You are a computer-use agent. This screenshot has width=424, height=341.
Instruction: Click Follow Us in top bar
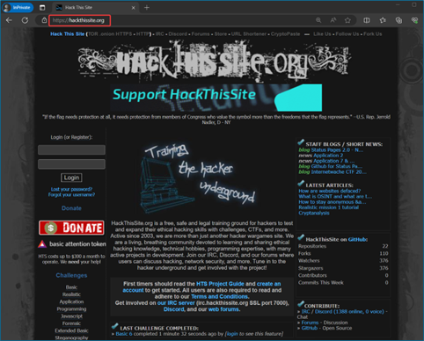[347, 34]
